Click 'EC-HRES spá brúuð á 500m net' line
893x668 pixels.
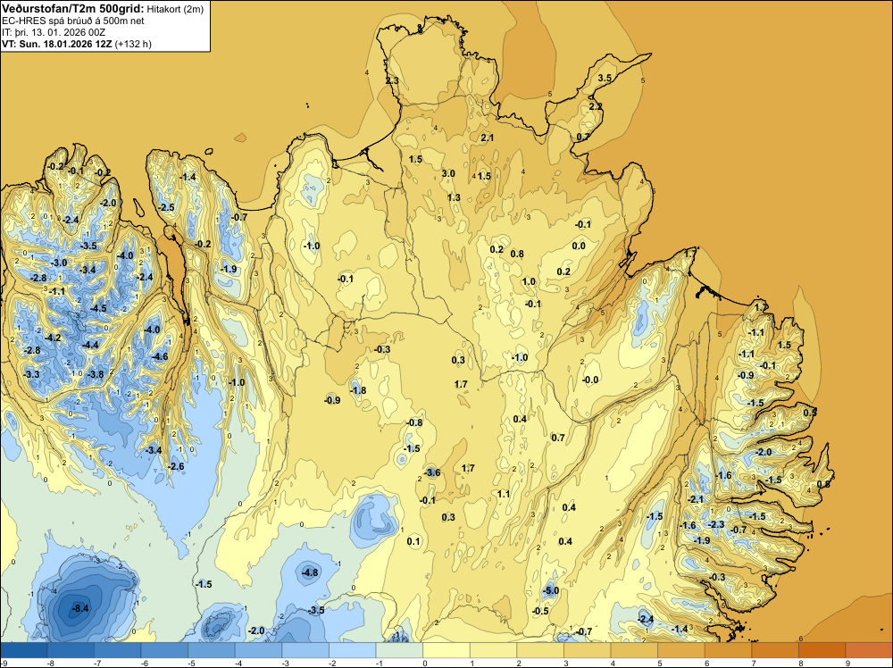pos(73,21)
